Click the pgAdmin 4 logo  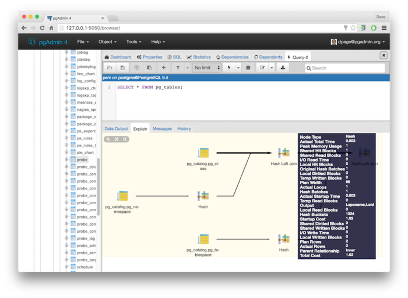(x=48, y=42)
